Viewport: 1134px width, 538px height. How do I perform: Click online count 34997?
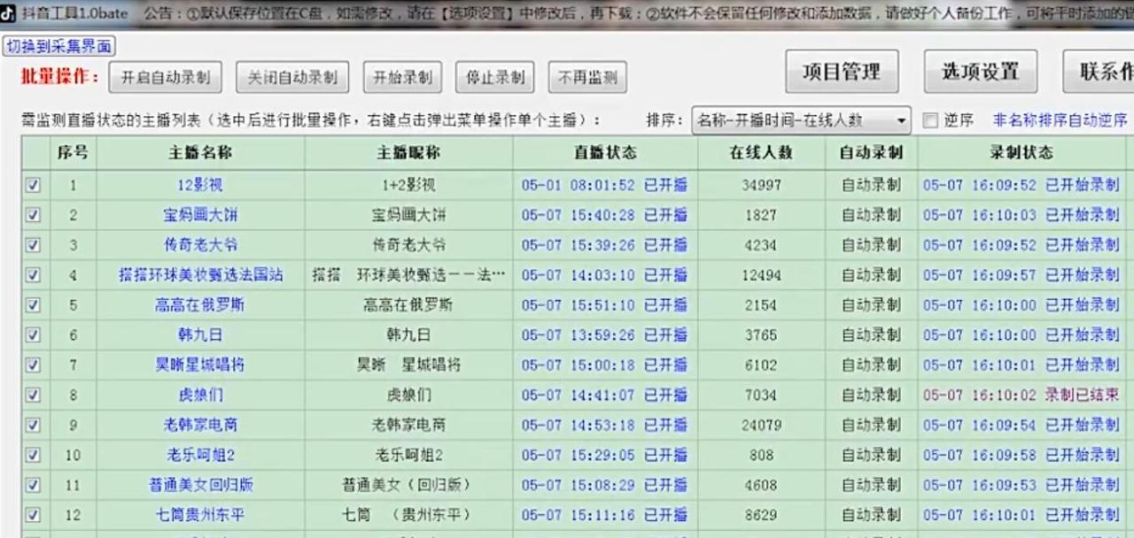761,185
